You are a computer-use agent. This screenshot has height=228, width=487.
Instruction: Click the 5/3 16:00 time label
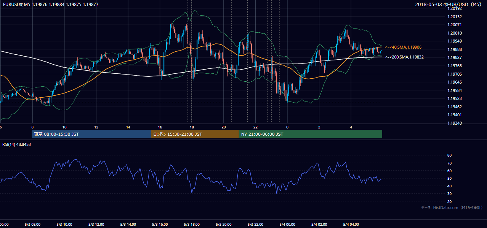click(160, 225)
